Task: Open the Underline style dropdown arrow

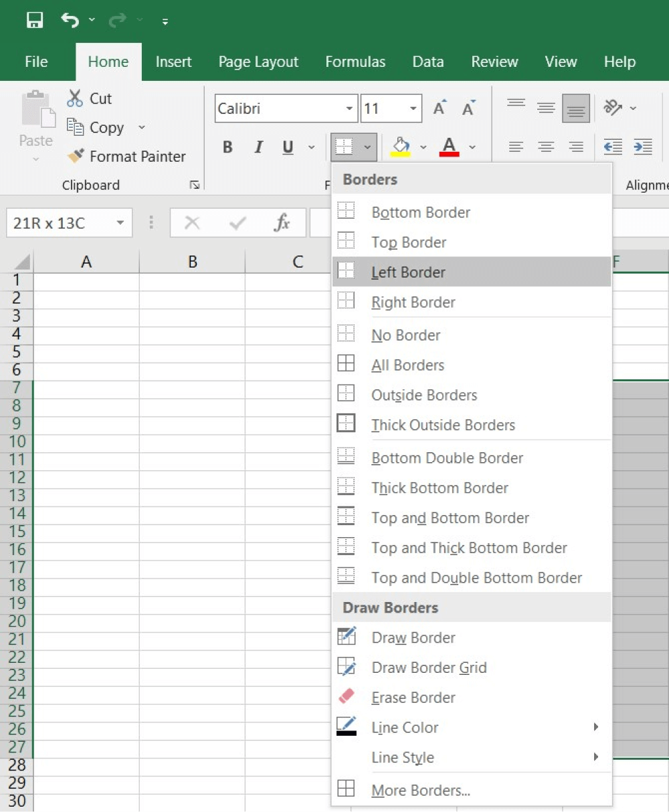Action: tap(311, 147)
